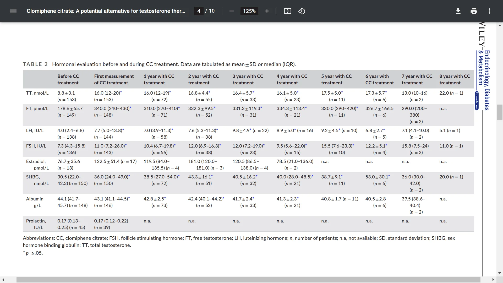Click the scroll left arrow
Viewport: 503px width, 283px height.
point(3,280)
